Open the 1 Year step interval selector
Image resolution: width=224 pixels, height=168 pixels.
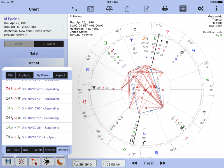pyautogui.click(x=148, y=163)
